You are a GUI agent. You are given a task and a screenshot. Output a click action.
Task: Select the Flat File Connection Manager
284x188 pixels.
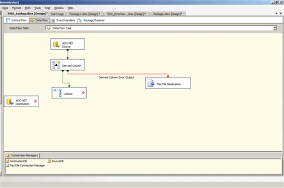pyautogui.click(x=25, y=165)
